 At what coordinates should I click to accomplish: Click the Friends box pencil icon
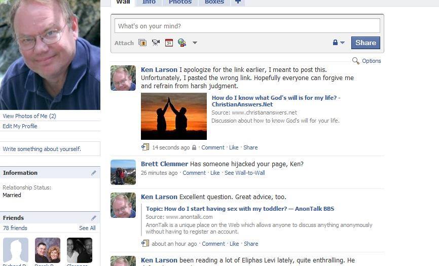[x=94, y=218]
